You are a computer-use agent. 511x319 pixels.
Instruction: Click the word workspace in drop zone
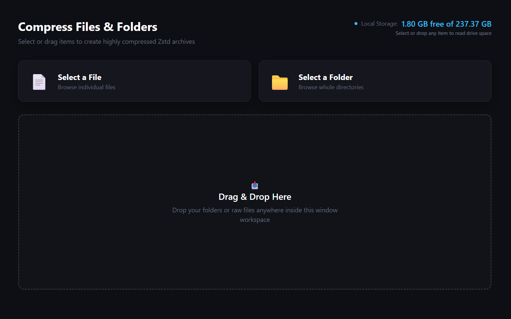[255, 220]
